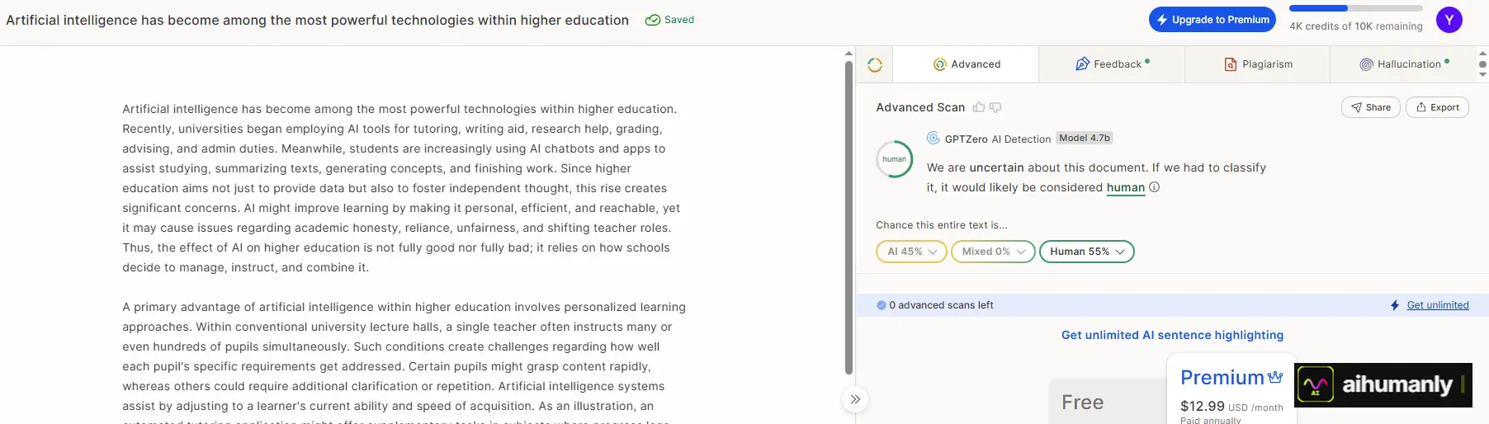Click the Get unlimited link
Screen dimensions: 1489x424
pos(1438,305)
